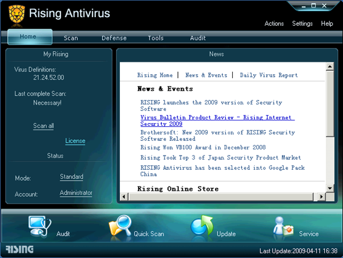
Task: Click the Rising lion shield logo
Action: click(17, 13)
